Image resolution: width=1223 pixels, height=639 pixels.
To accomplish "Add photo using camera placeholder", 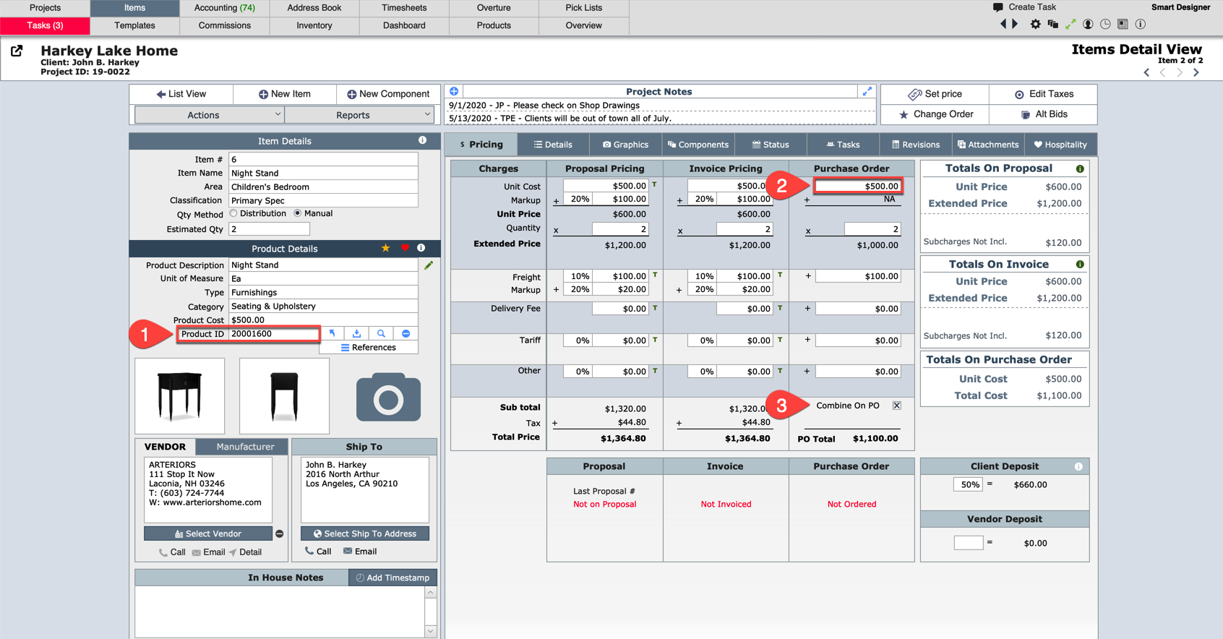I will click(x=388, y=397).
